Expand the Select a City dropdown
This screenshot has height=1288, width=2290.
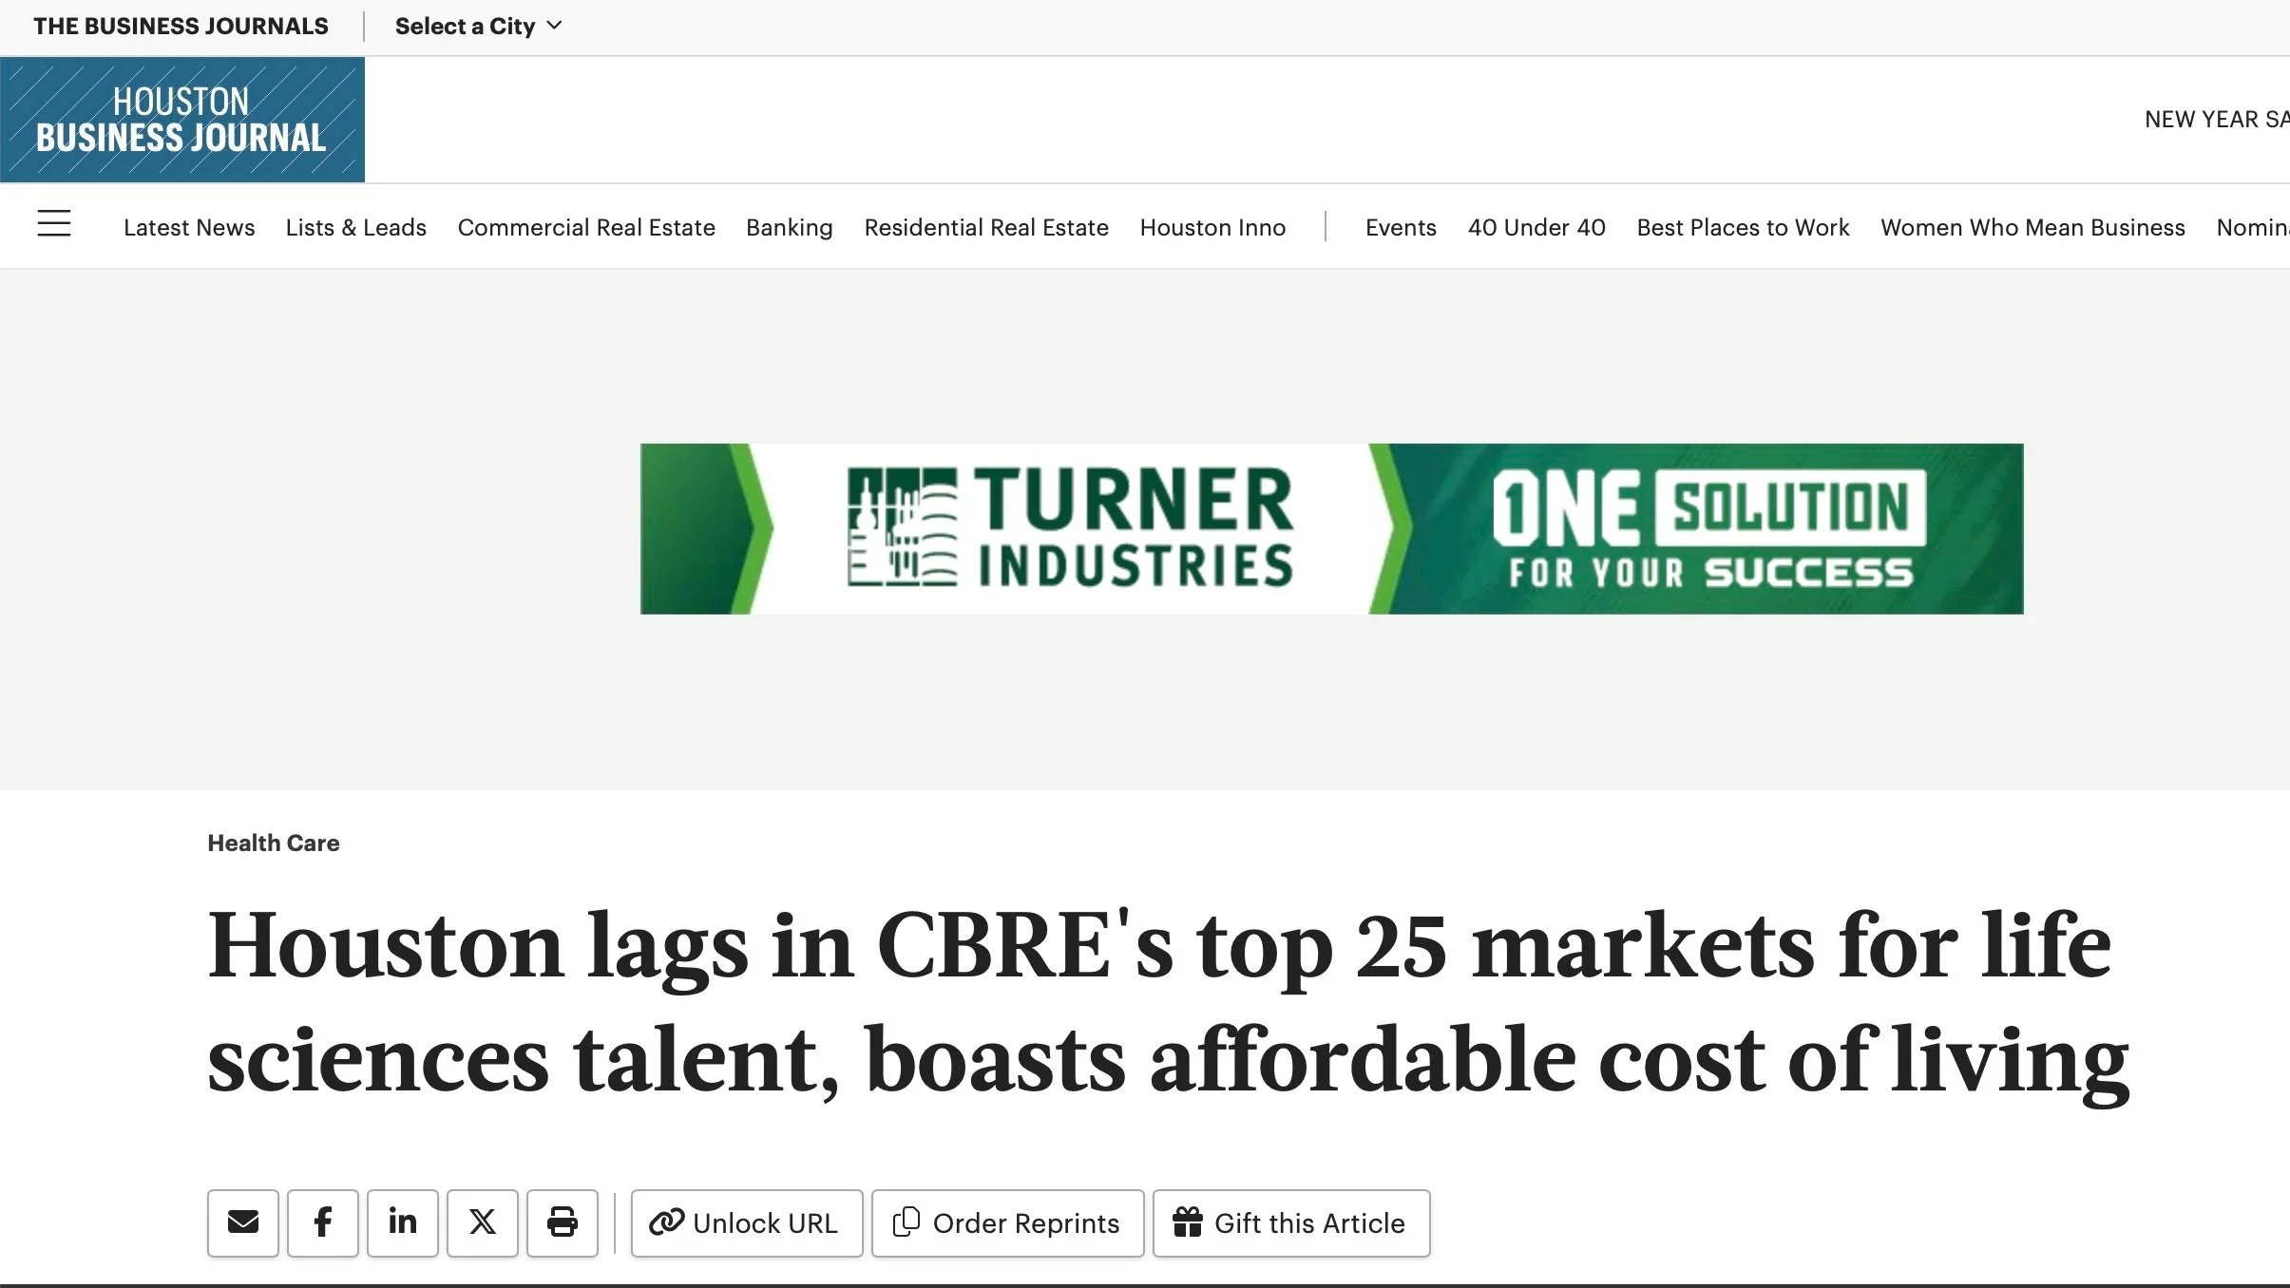(x=478, y=27)
